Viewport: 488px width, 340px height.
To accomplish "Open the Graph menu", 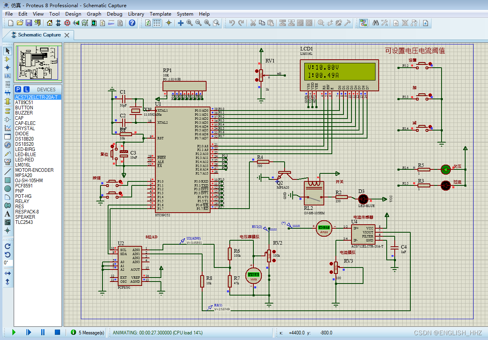I will point(94,14).
